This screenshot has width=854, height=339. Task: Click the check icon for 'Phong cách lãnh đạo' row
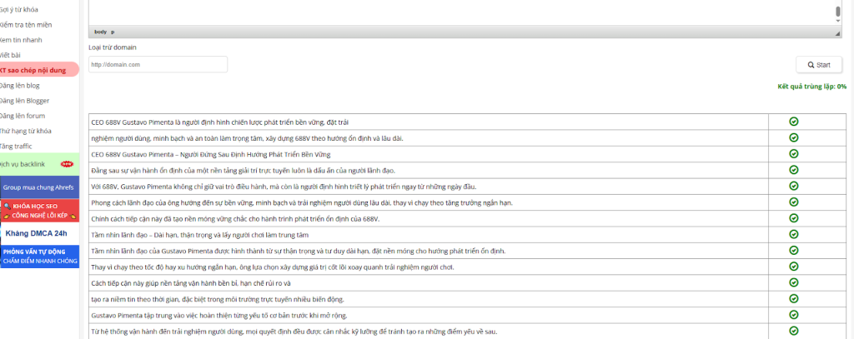point(793,202)
